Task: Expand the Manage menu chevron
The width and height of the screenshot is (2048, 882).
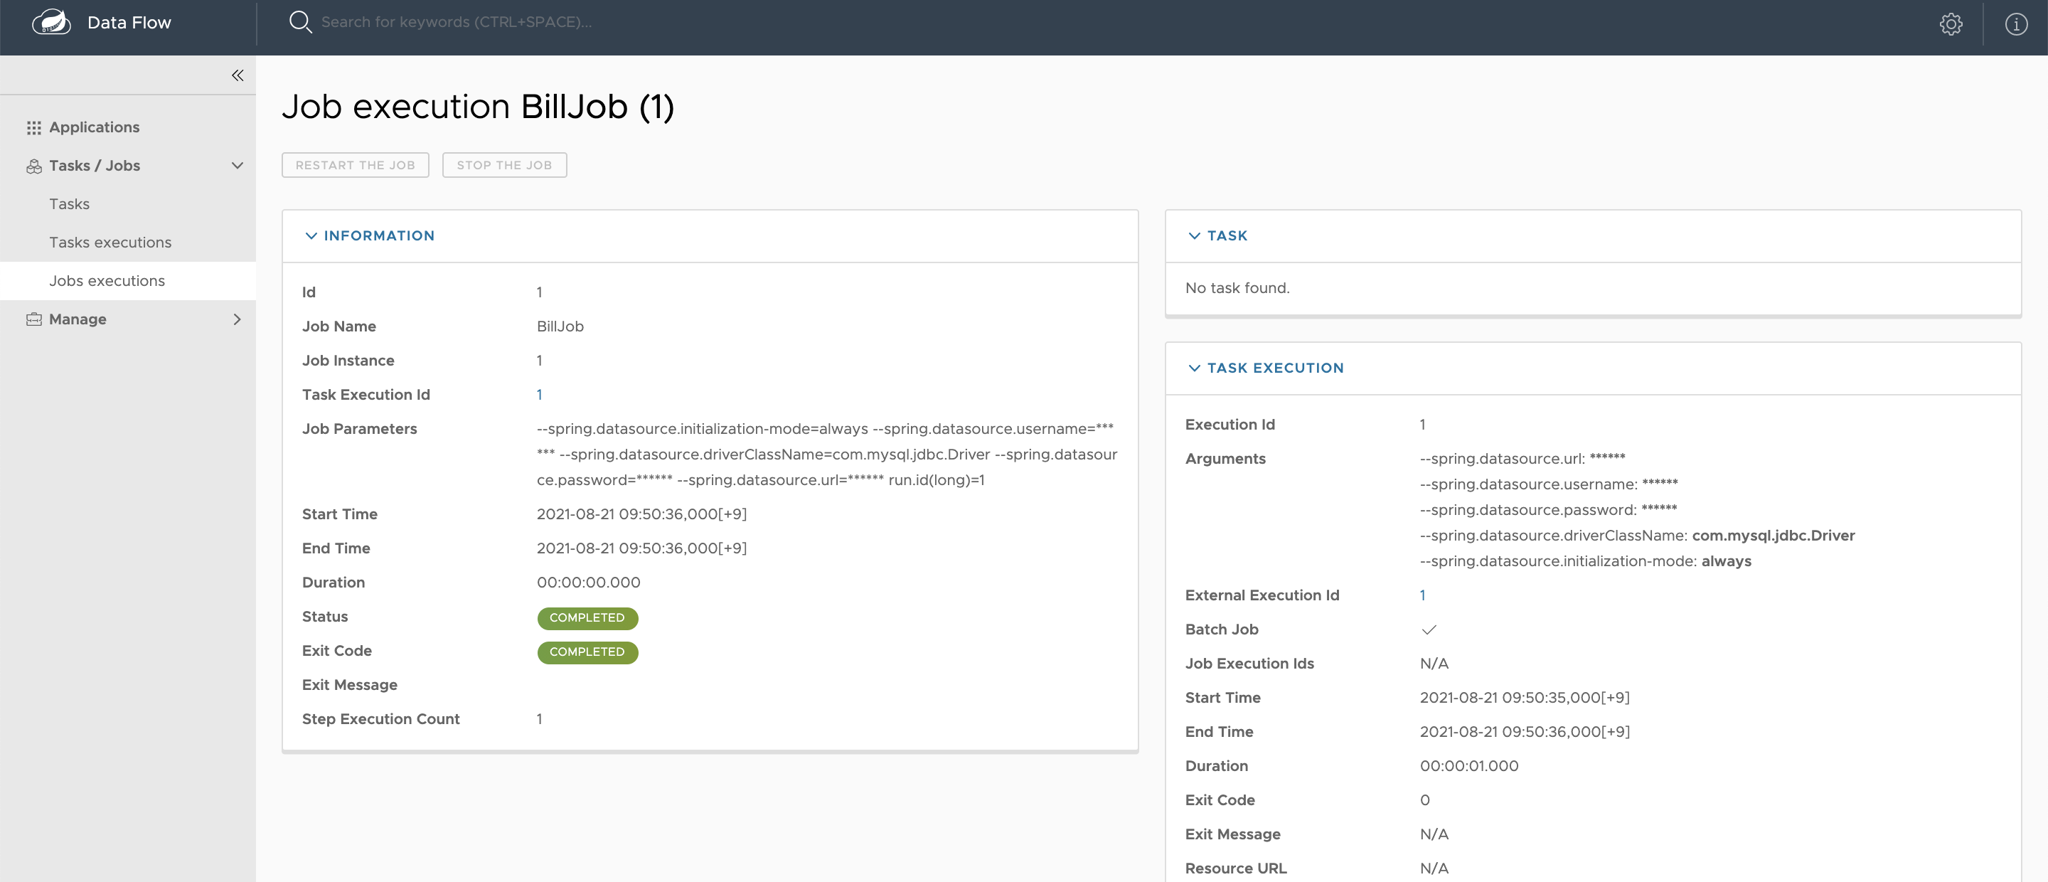Action: coord(237,319)
